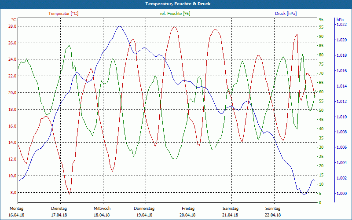Click the date 18.04.18
The width and height of the screenshot is (352, 220).
(x=102, y=215)
